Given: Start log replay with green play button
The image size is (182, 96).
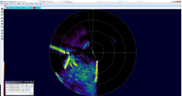Looking at the screenshot, I should tap(23, 90).
